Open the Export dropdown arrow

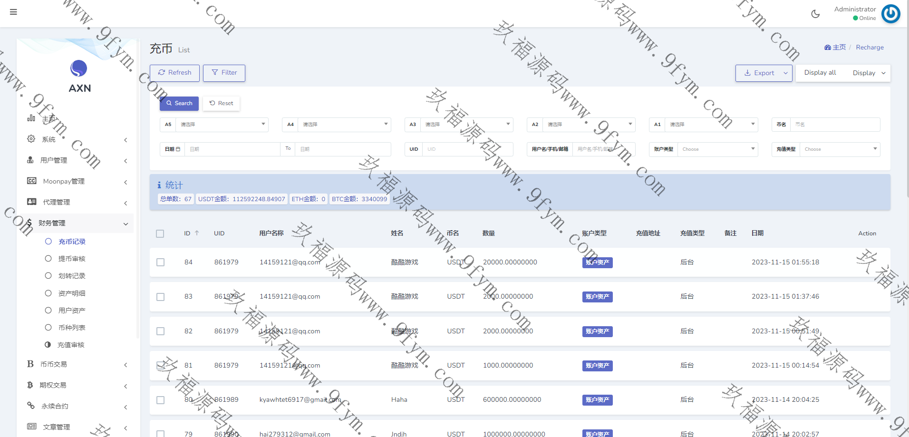(785, 73)
